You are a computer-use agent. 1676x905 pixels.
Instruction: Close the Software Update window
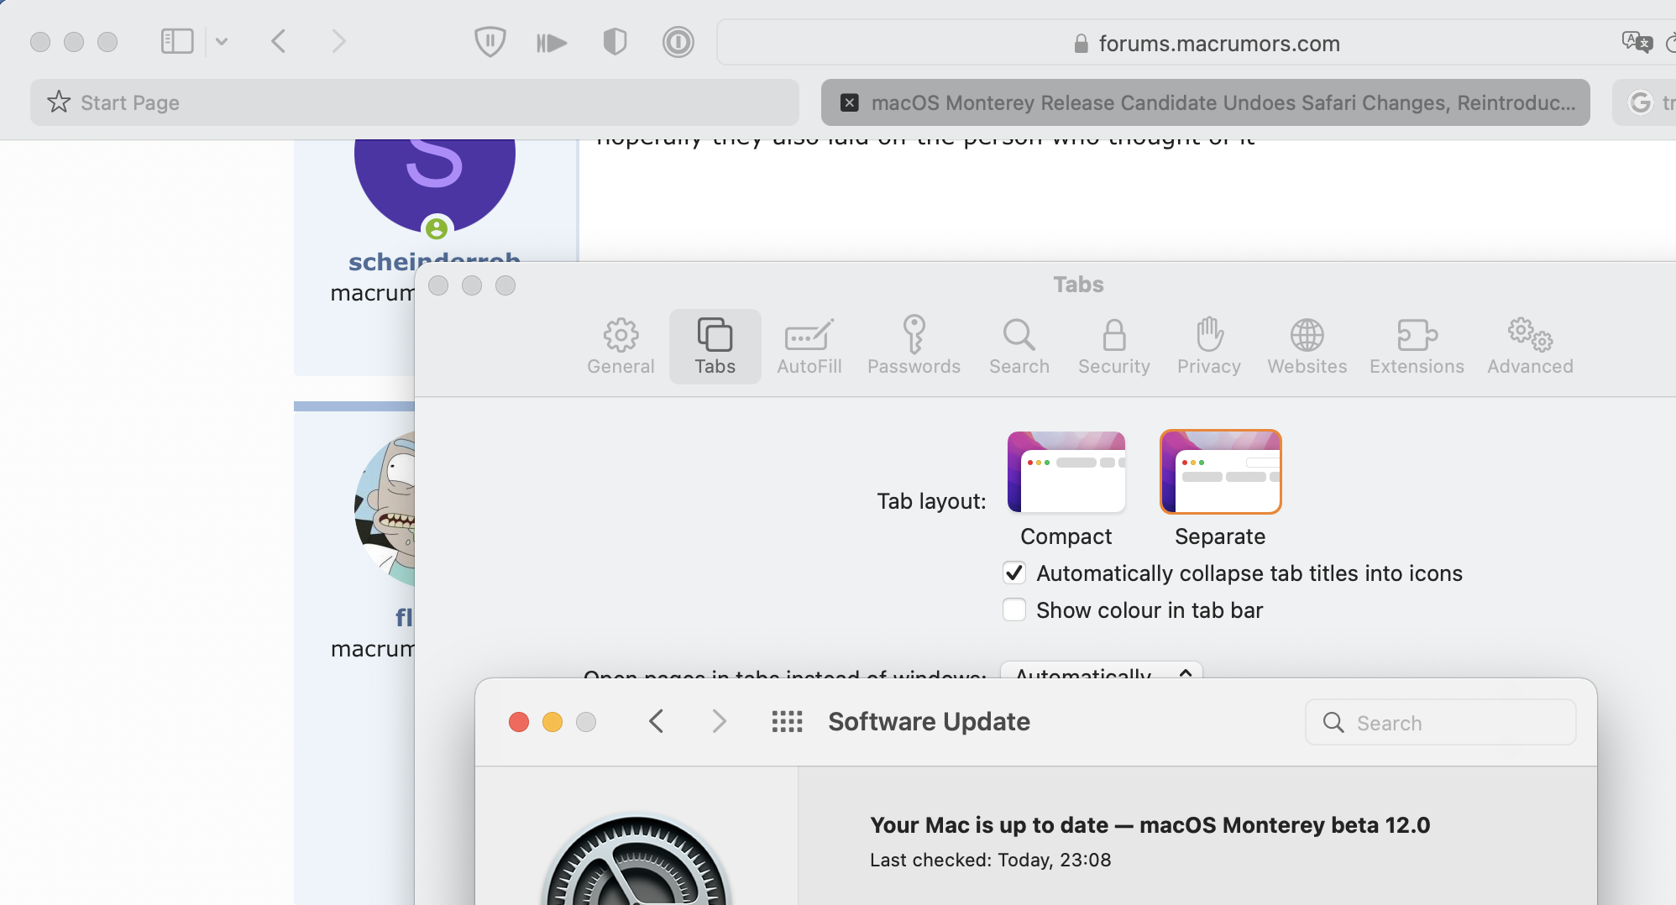click(x=519, y=722)
